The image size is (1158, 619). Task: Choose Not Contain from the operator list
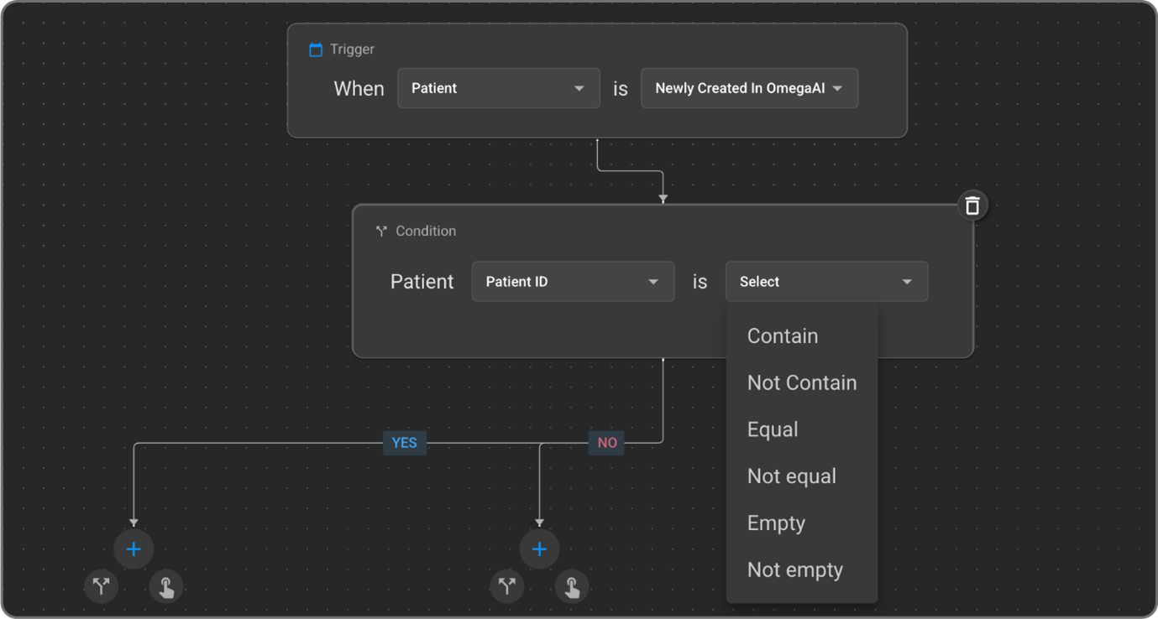coord(802,383)
